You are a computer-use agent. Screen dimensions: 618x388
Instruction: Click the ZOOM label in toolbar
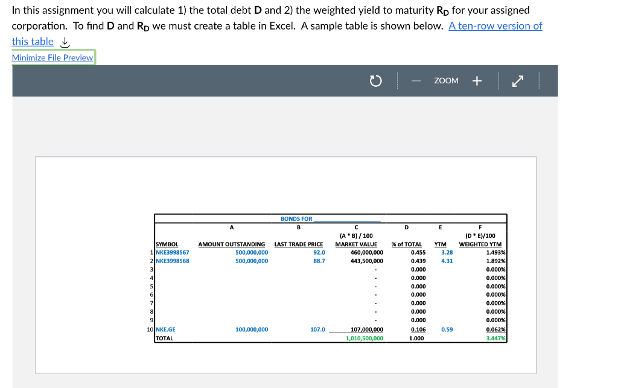pyautogui.click(x=446, y=81)
